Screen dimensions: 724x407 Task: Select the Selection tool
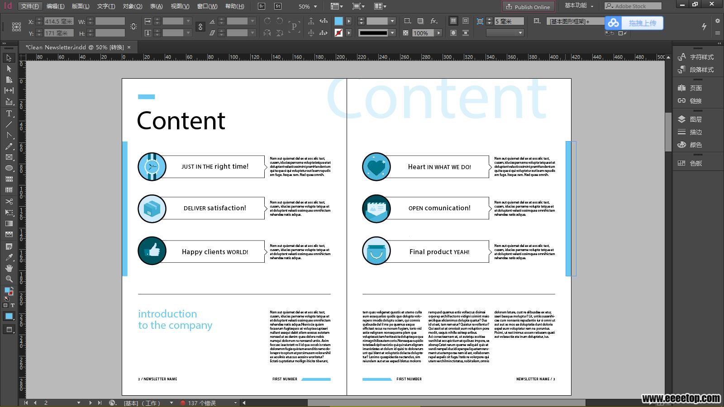click(9, 58)
